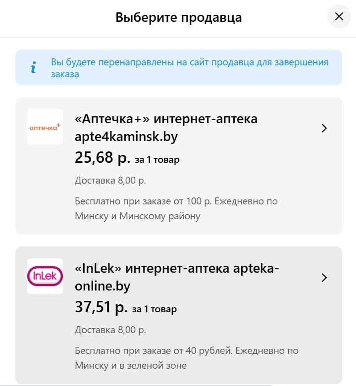This screenshot has height=386, width=356.
Task: Click the free from 40 рублей delivery note
Action: (x=186, y=358)
